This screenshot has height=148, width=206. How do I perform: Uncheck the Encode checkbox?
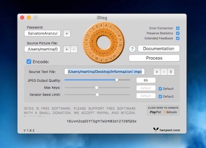(29, 61)
